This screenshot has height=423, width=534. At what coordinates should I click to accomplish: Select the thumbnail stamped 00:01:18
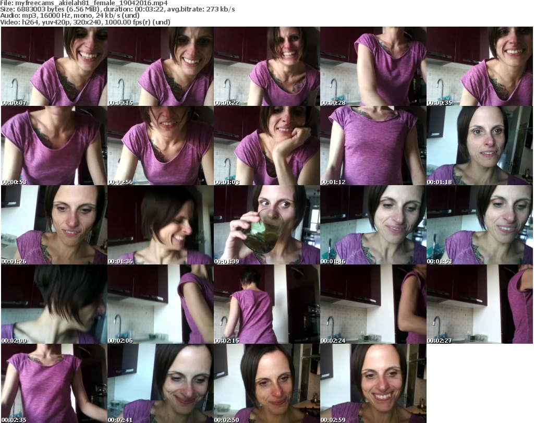pyautogui.click(x=480, y=146)
